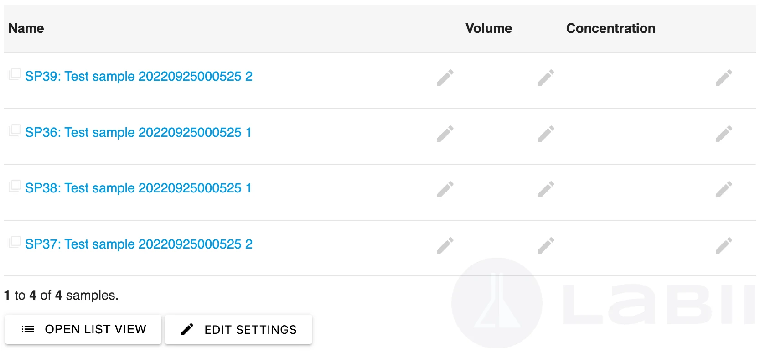This screenshot has height=353, width=765.
Task: Edit concentration pencil for SP39 row
Action: click(x=724, y=78)
